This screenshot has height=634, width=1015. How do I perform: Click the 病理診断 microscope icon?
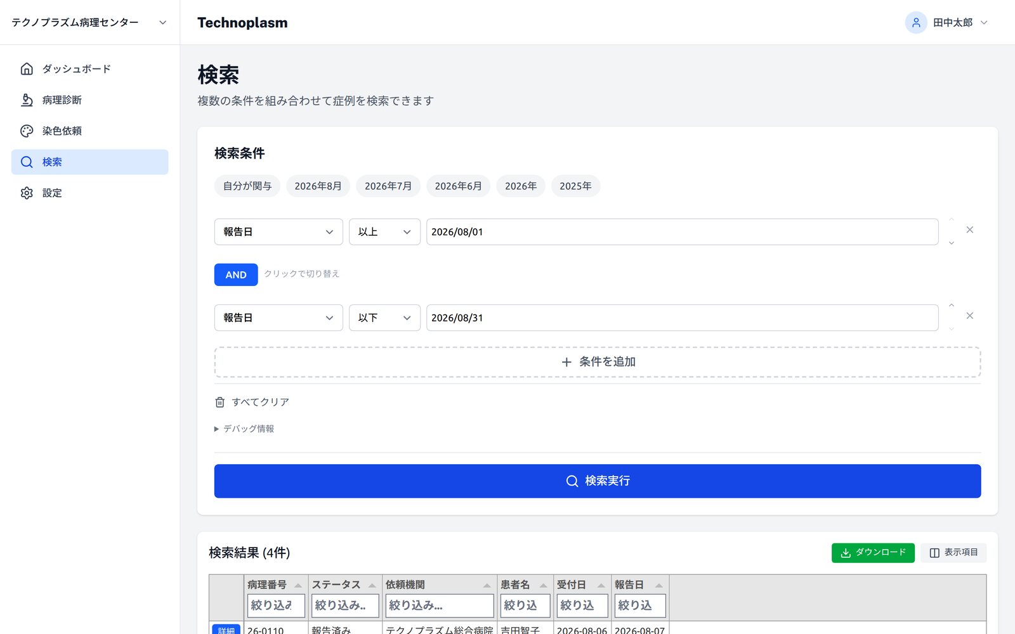click(27, 100)
